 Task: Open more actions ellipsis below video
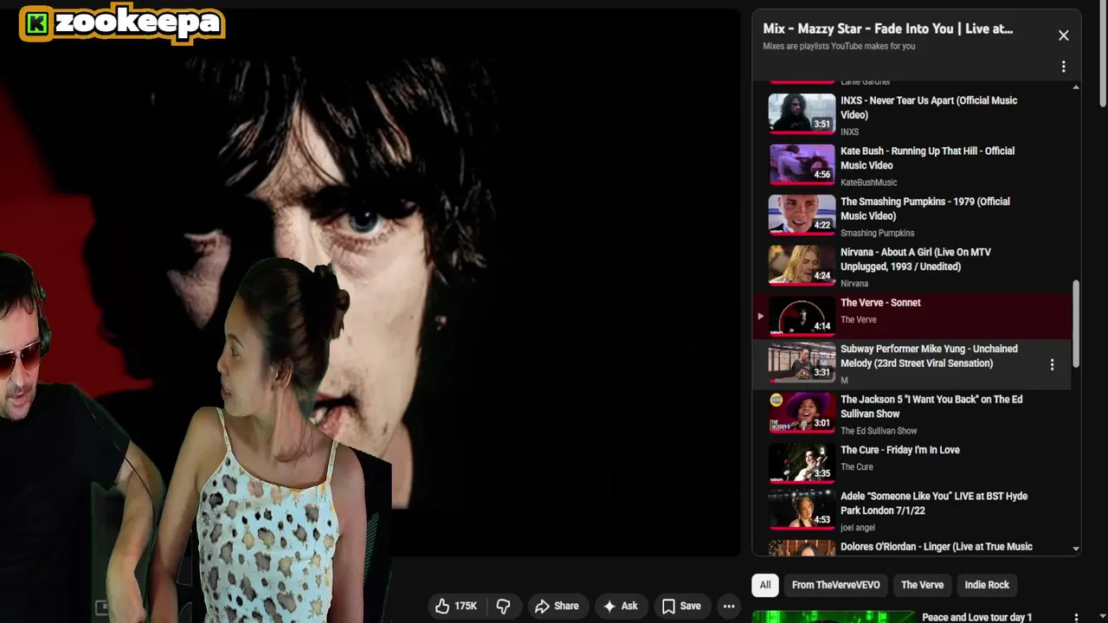pyautogui.click(x=729, y=606)
